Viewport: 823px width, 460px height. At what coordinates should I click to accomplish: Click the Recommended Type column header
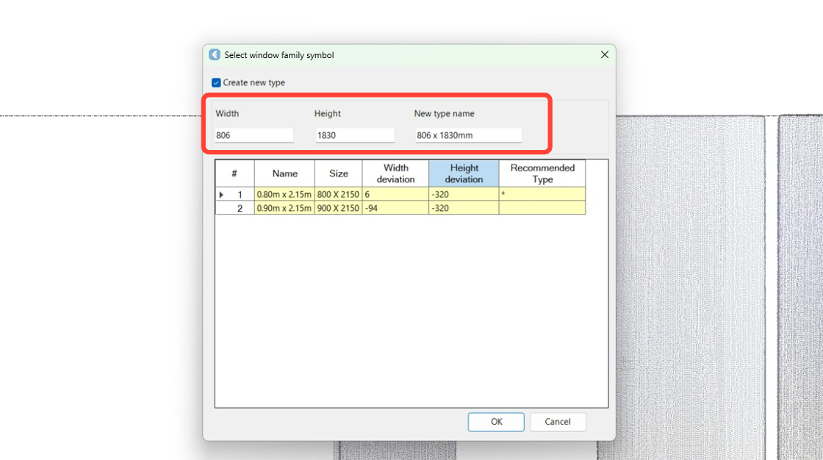click(x=542, y=173)
